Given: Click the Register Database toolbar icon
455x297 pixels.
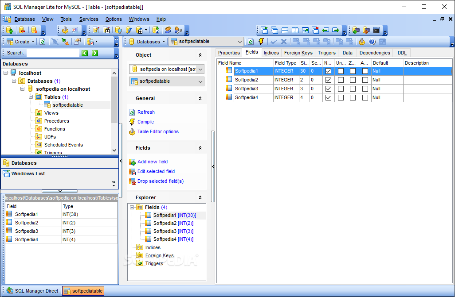Looking at the screenshot, I should pos(34,30).
